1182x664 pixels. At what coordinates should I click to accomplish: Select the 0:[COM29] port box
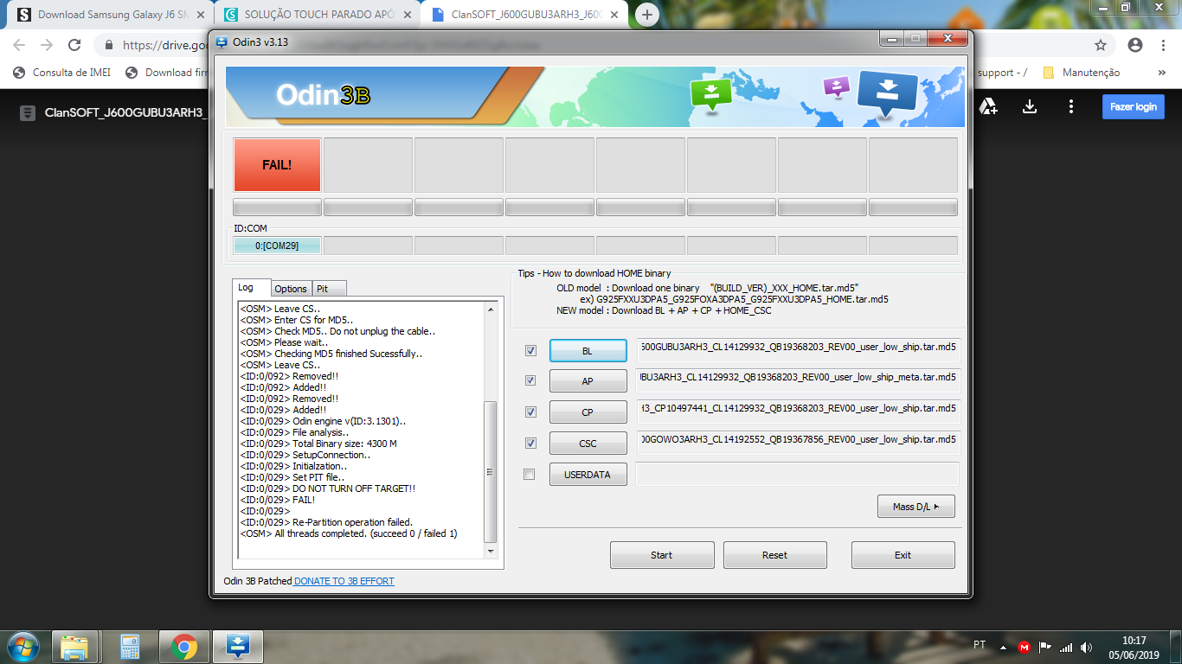point(277,246)
